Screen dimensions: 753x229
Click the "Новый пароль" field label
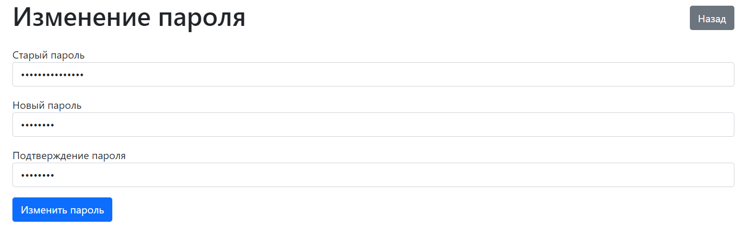pos(47,105)
